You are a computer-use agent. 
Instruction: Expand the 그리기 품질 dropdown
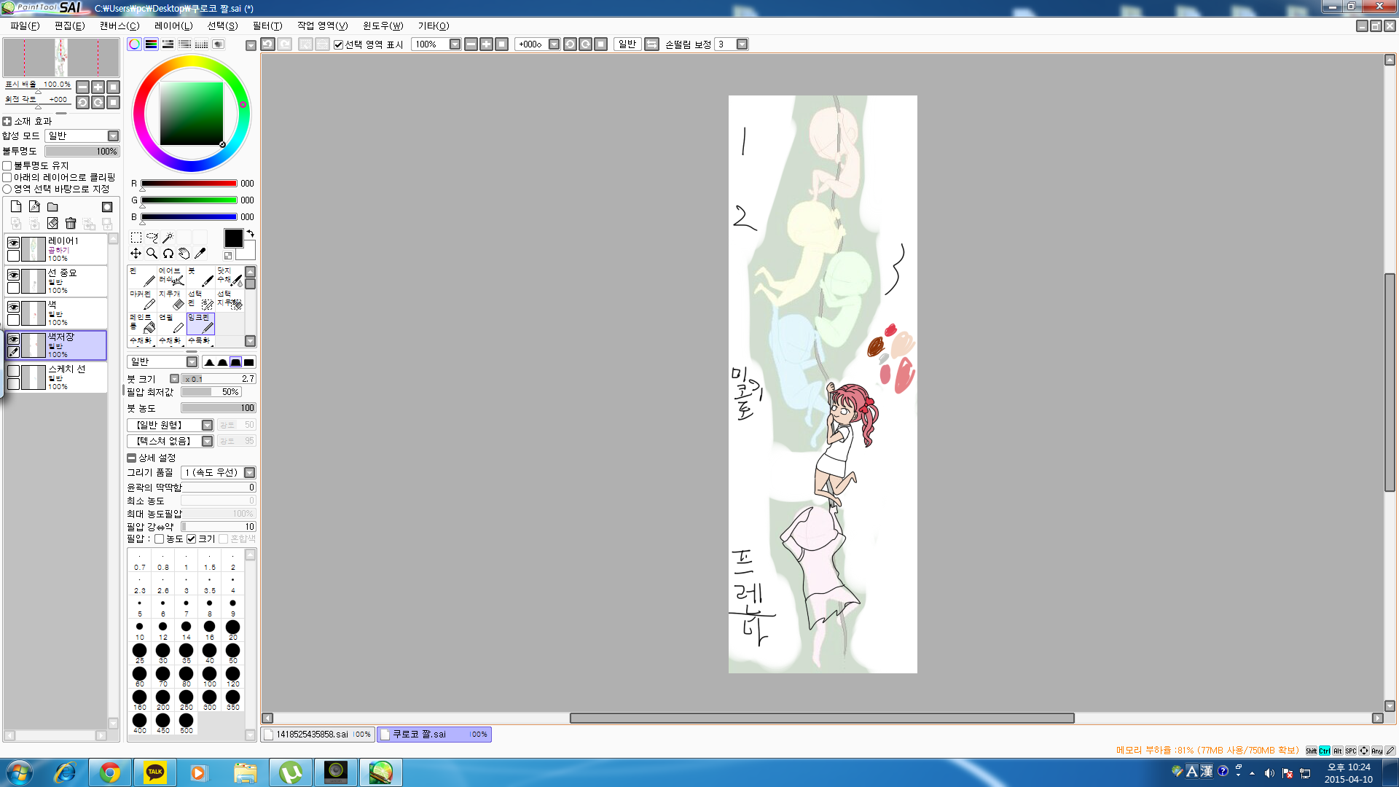(x=249, y=473)
